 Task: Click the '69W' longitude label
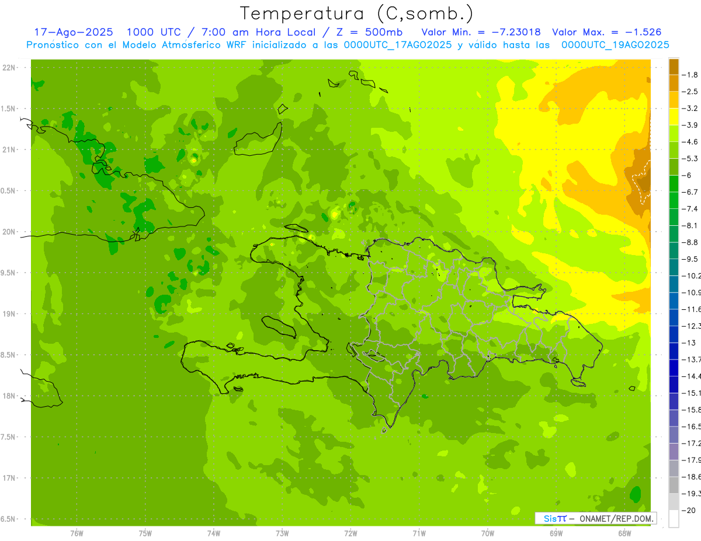coord(556,533)
